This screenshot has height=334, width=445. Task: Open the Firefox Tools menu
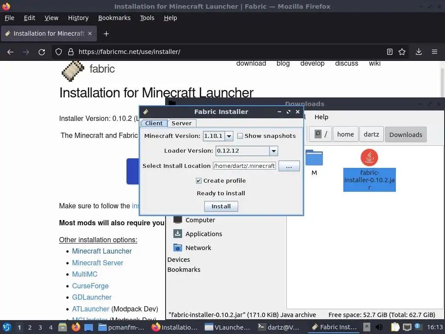pos(147,18)
